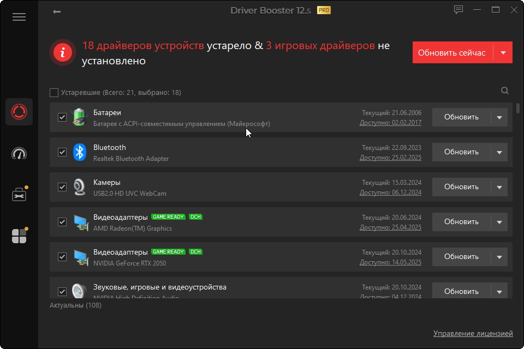Expand update options for Камеры
524x349 pixels.
tap(499, 187)
